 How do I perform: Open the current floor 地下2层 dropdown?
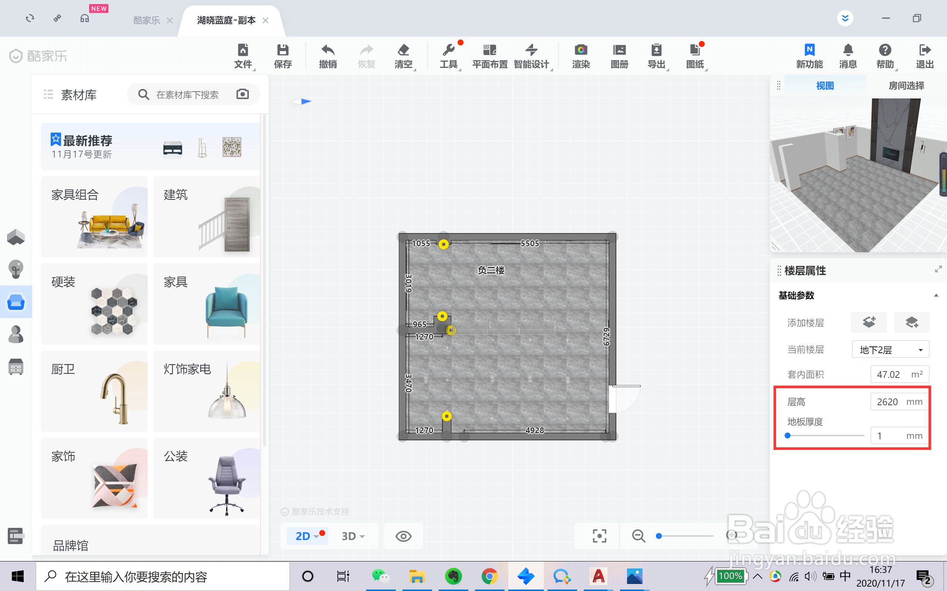pyautogui.click(x=890, y=349)
